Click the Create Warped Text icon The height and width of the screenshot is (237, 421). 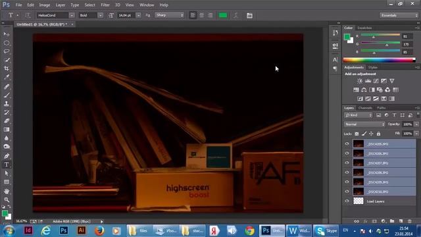(x=235, y=15)
